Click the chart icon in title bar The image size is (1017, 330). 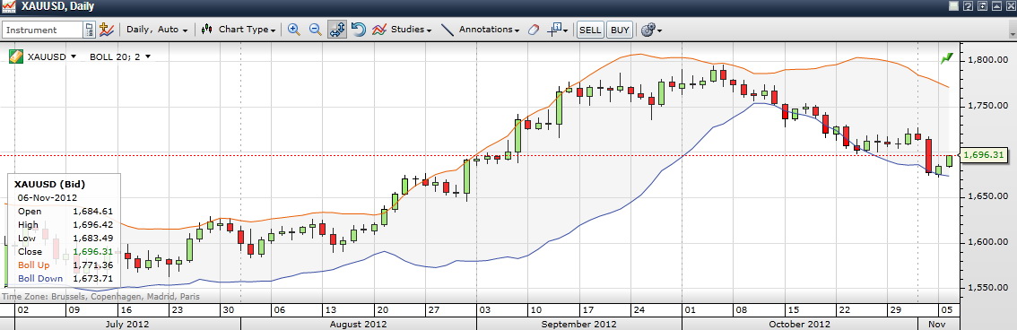click(9, 6)
